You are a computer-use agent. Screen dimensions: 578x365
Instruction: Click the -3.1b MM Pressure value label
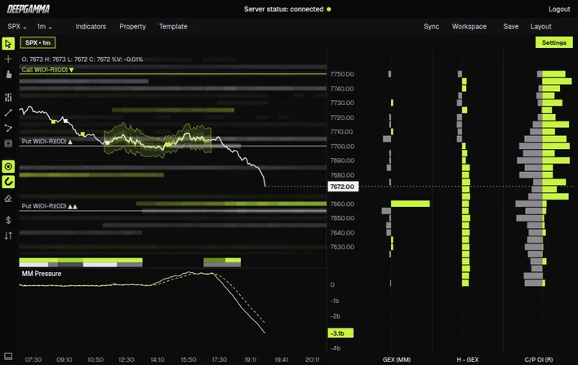click(x=340, y=333)
